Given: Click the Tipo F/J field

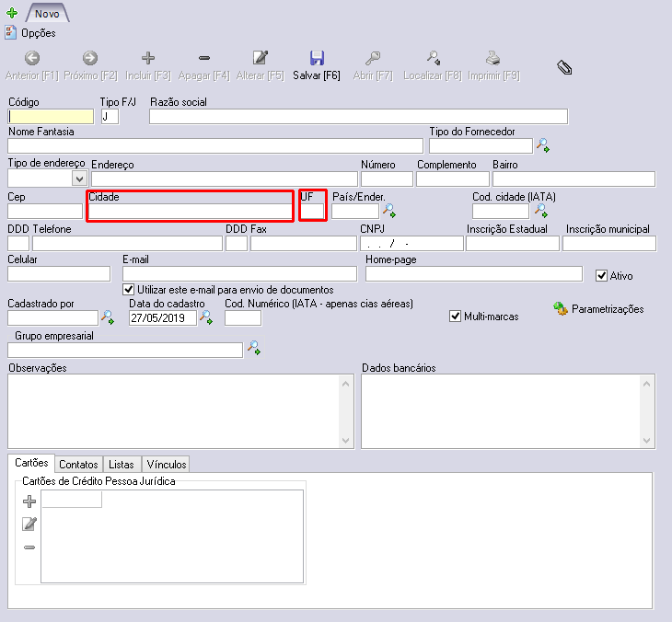Looking at the screenshot, I should coord(110,117).
